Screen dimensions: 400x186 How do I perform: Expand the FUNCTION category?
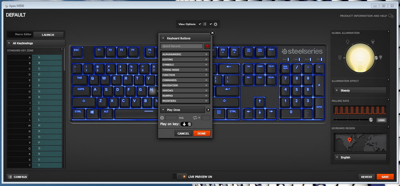185,75
